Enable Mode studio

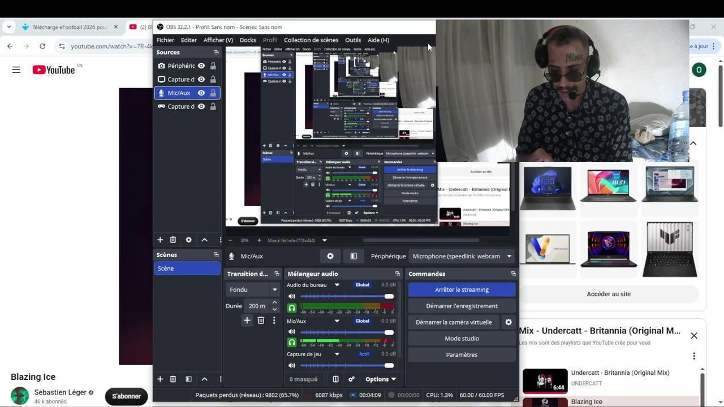[462, 339]
